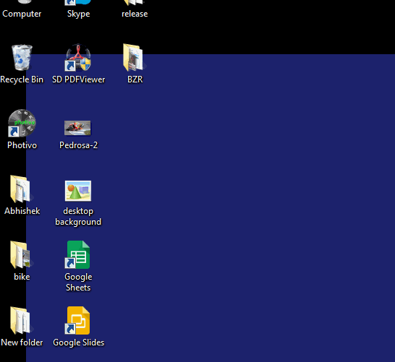Click the Google Sheets shortcut icon
This screenshot has height=362, width=395.
coord(77,255)
